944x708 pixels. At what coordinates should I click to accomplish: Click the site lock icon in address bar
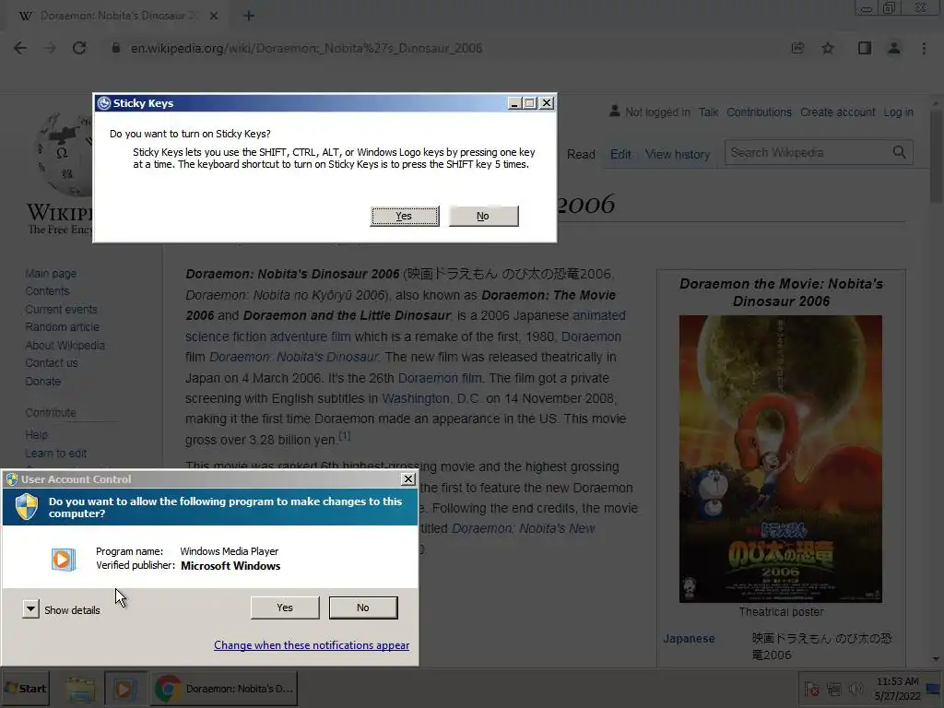116,48
